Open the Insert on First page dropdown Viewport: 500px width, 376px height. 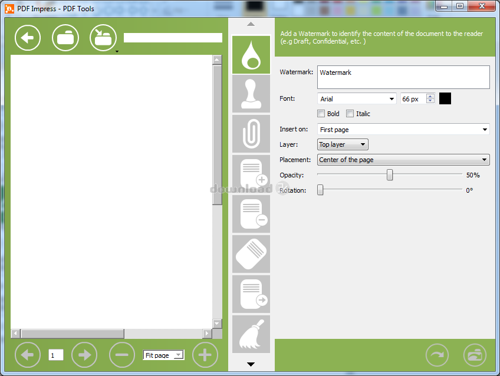click(403, 130)
